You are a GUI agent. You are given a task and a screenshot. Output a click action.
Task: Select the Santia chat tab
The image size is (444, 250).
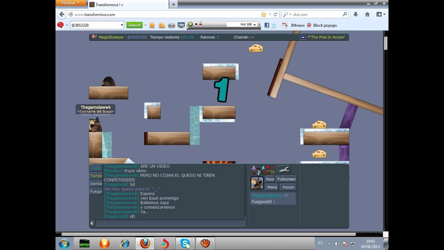[x=96, y=184]
